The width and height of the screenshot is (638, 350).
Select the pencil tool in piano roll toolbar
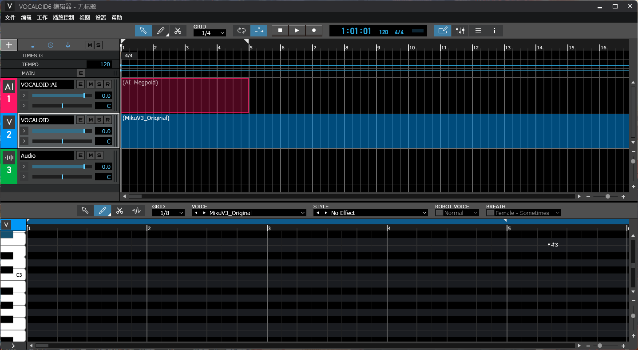click(x=103, y=211)
